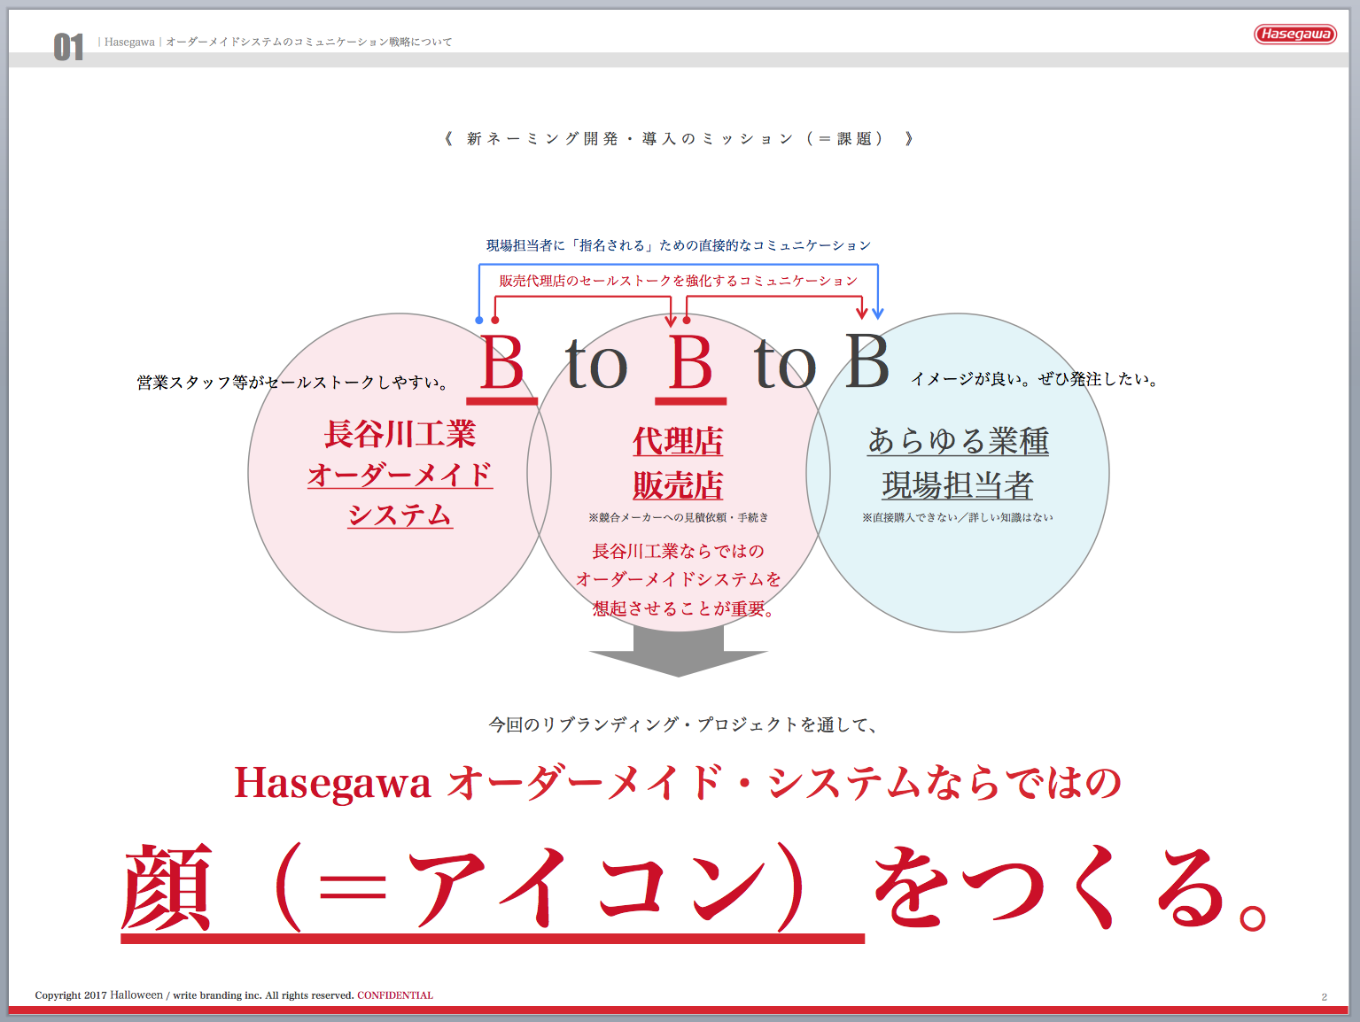This screenshot has height=1022, width=1360.
Task: Click 'オーダーメイド' in left circle
Action: coord(400,475)
